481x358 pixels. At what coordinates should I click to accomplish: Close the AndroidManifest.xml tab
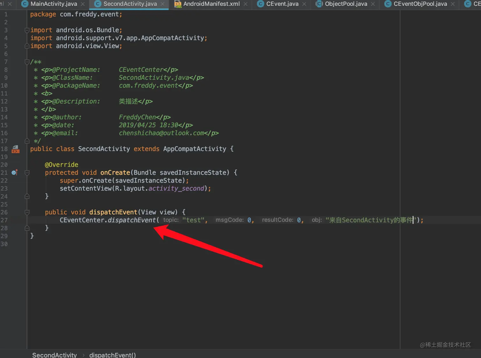click(246, 4)
